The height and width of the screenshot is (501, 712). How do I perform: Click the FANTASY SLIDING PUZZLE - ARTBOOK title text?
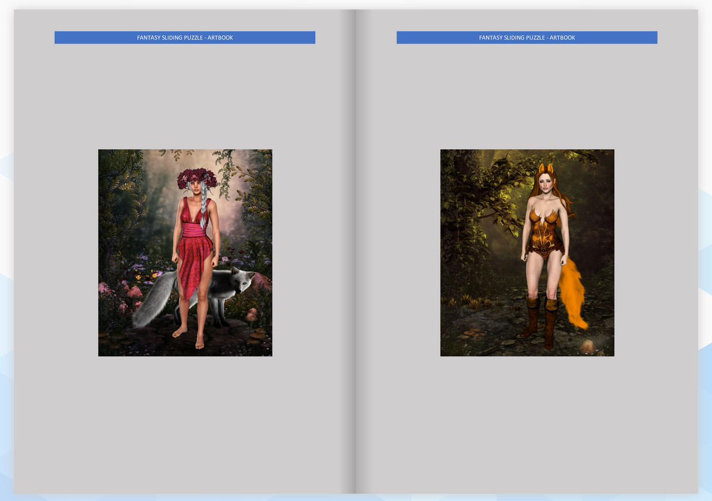185,37
